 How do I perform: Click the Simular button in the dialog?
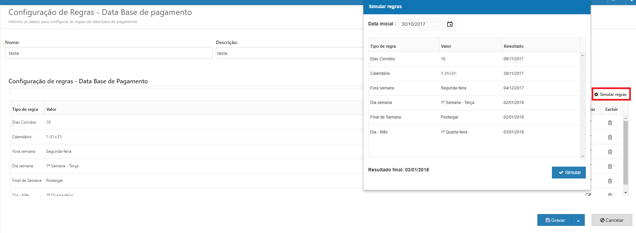click(x=569, y=172)
